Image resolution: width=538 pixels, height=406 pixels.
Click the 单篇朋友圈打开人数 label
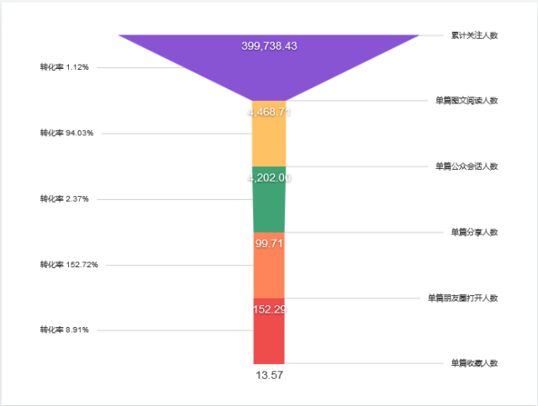(462, 298)
